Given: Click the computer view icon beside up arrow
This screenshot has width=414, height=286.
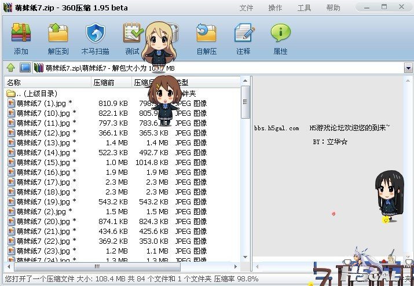Looking at the screenshot, I should (x=25, y=68).
